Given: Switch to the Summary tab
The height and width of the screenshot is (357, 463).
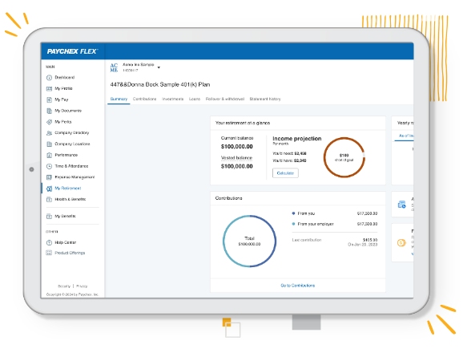Looking at the screenshot, I should coord(119,99).
